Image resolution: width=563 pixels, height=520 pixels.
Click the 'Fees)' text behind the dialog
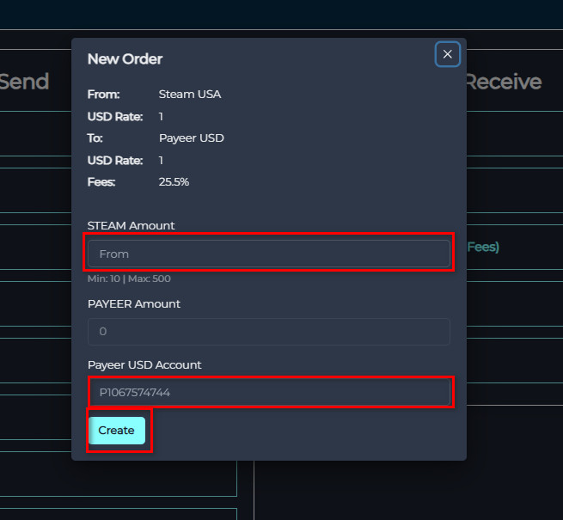(x=483, y=247)
